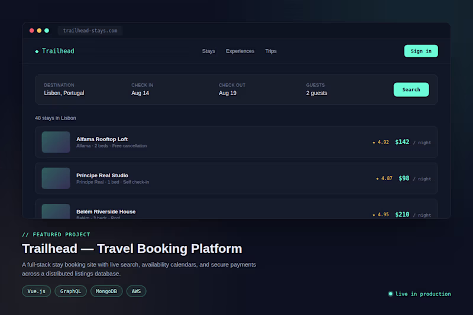473x315 pixels.
Task: Open the Stays navigation item
Action: tap(209, 51)
